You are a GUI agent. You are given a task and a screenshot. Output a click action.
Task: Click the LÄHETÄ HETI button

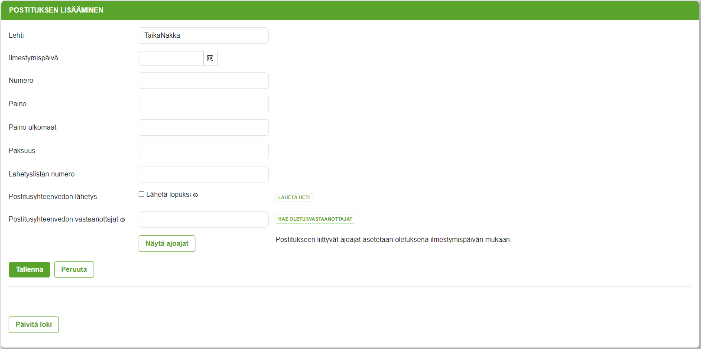click(x=294, y=197)
